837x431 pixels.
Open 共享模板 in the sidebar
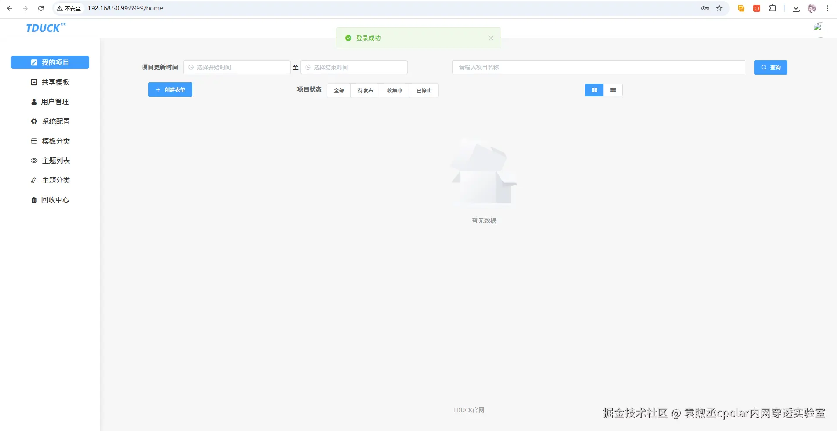(x=50, y=82)
